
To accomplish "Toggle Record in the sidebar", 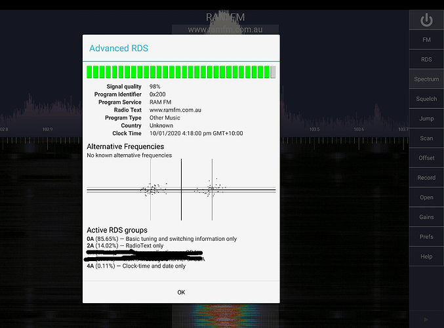I will click(426, 178).
